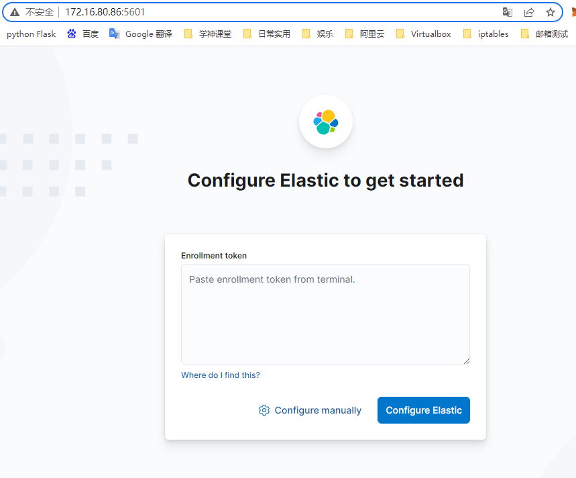Choose Configure manually
This screenshot has height=478, width=576.
[x=310, y=410]
